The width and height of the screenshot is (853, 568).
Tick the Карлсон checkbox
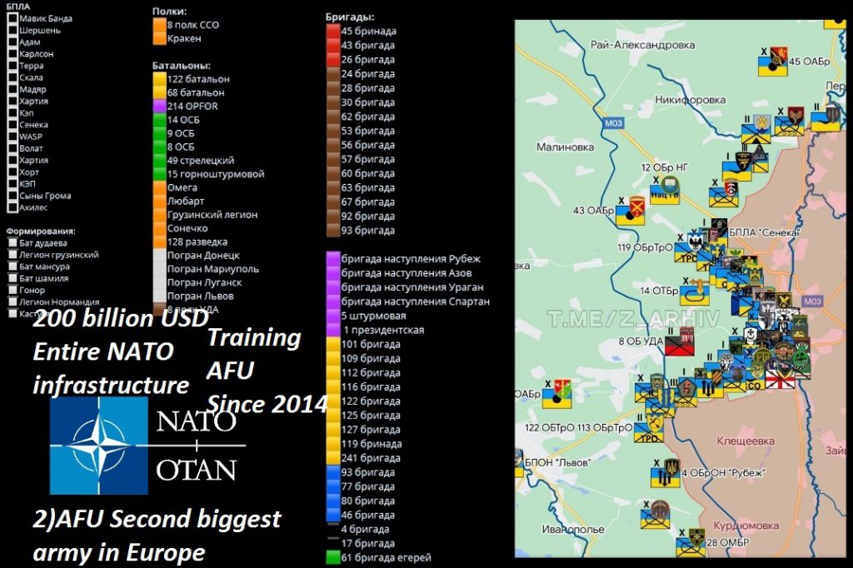pyautogui.click(x=12, y=54)
